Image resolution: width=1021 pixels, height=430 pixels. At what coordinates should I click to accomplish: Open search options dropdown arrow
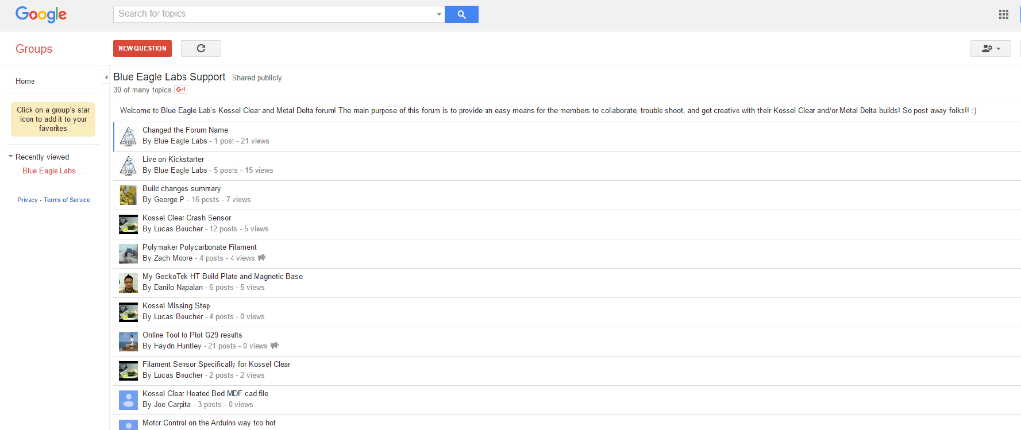click(x=439, y=14)
